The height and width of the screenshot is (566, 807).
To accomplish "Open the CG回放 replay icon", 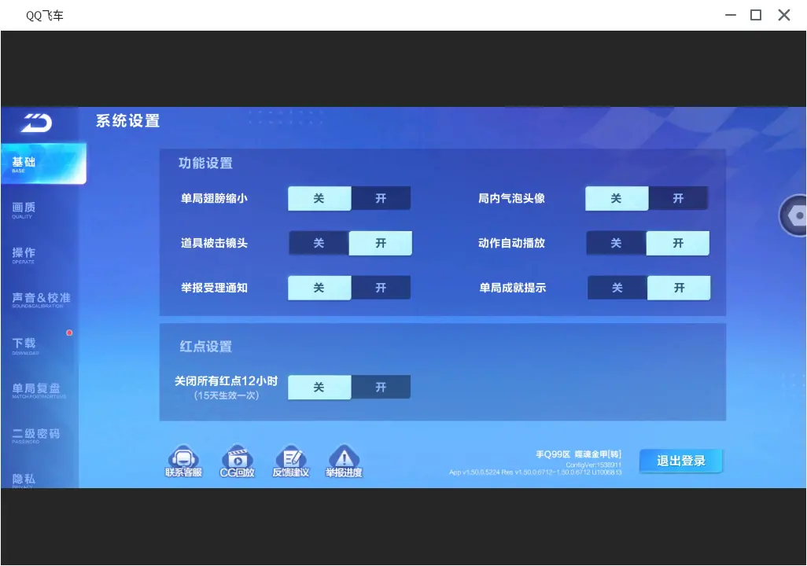I will (x=238, y=461).
